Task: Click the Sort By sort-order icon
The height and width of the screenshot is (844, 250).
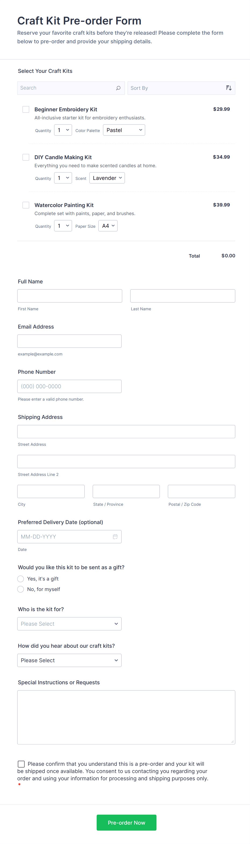Action: (x=228, y=88)
